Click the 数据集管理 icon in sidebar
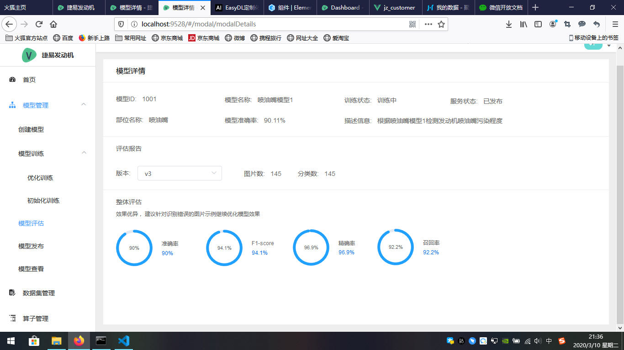Image resolution: width=624 pixels, height=350 pixels. pyautogui.click(x=13, y=293)
